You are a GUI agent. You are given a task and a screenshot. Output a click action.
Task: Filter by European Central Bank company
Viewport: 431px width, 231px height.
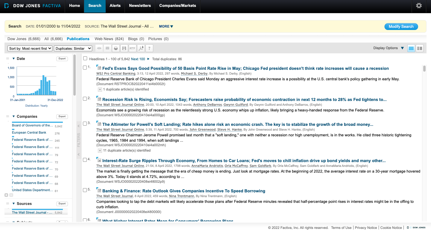[29, 133]
